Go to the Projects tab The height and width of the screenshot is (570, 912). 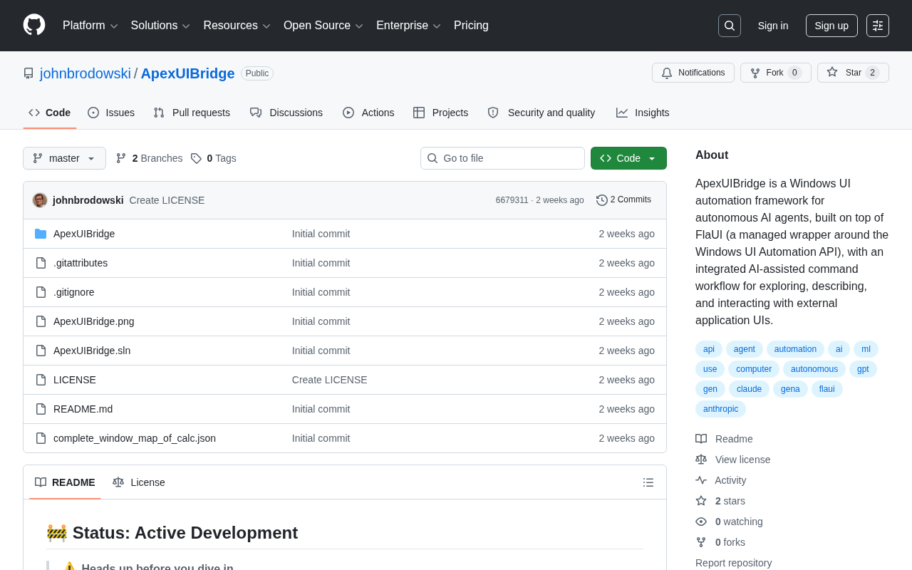pyautogui.click(x=441, y=113)
